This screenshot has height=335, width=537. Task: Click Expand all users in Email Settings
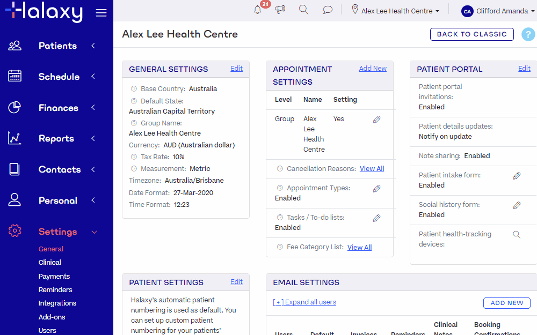click(x=304, y=302)
